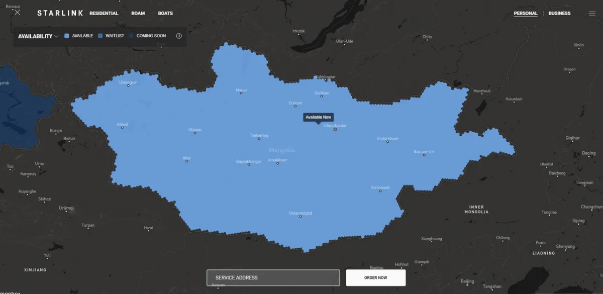Switch to the Personal tab
Image resolution: width=603 pixels, height=294 pixels.
click(526, 14)
